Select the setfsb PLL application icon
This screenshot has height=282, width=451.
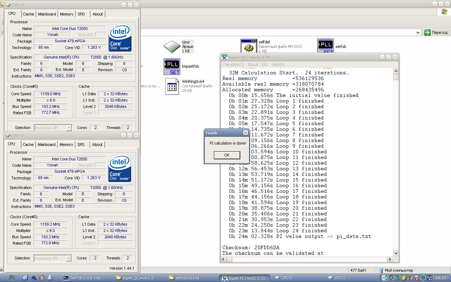click(x=326, y=46)
